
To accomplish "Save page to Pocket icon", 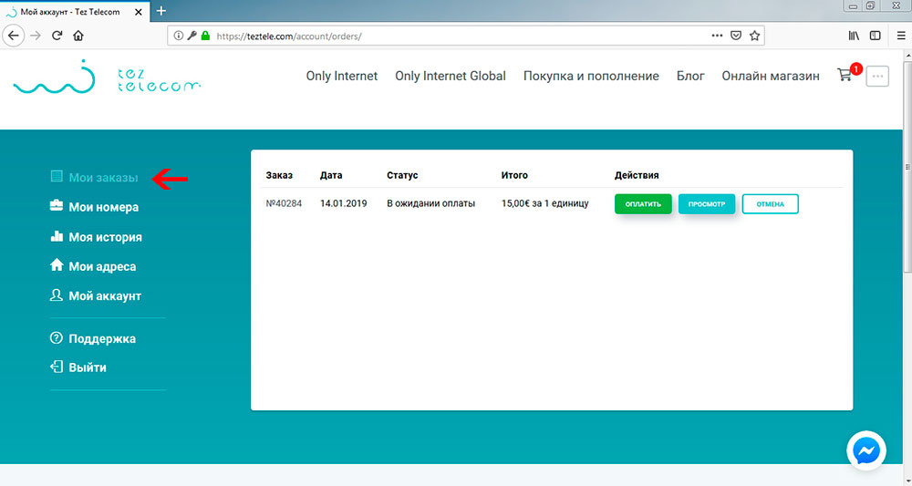I will (x=736, y=36).
